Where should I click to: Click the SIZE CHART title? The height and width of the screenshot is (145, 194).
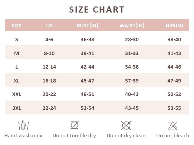(x=97, y=10)
